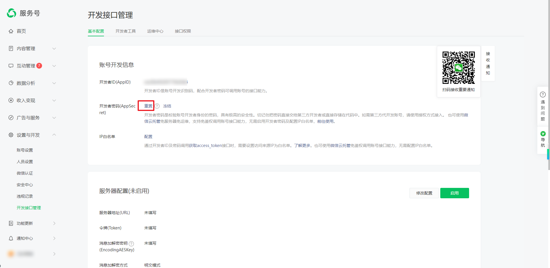Open 首页 home icon in sidebar
The image size is (550, 268).
tap(11, 31)
